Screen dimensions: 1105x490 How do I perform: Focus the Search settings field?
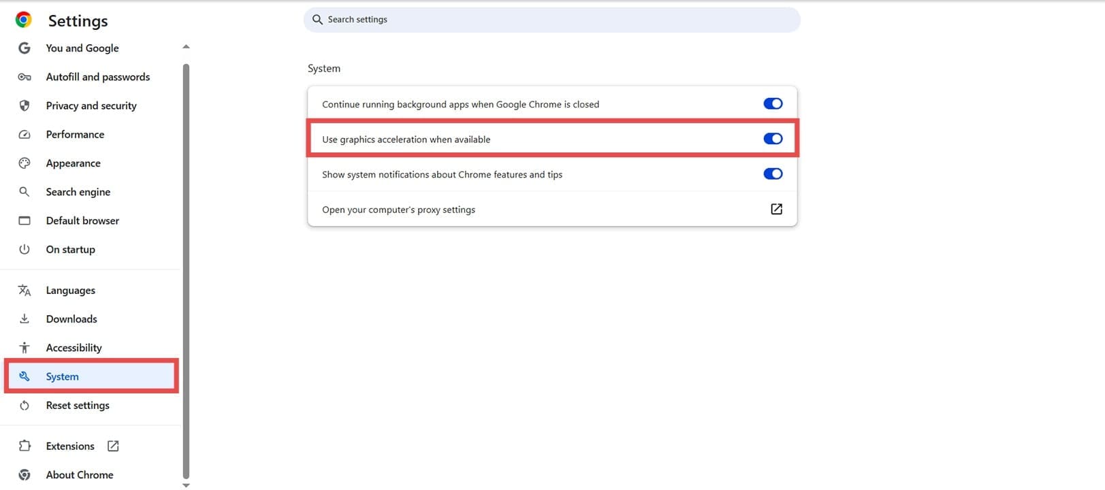click(552, 20)
